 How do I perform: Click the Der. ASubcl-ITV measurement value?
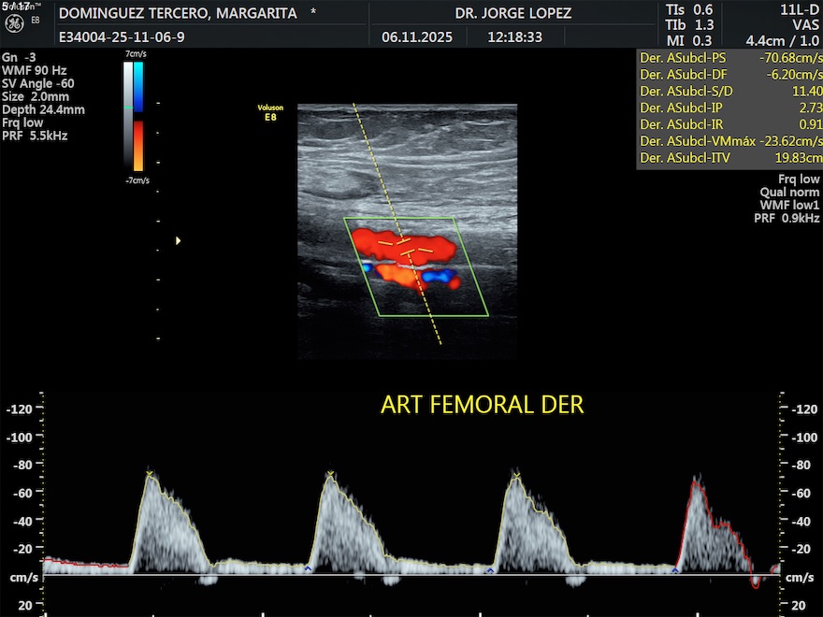tap(795, 158)
